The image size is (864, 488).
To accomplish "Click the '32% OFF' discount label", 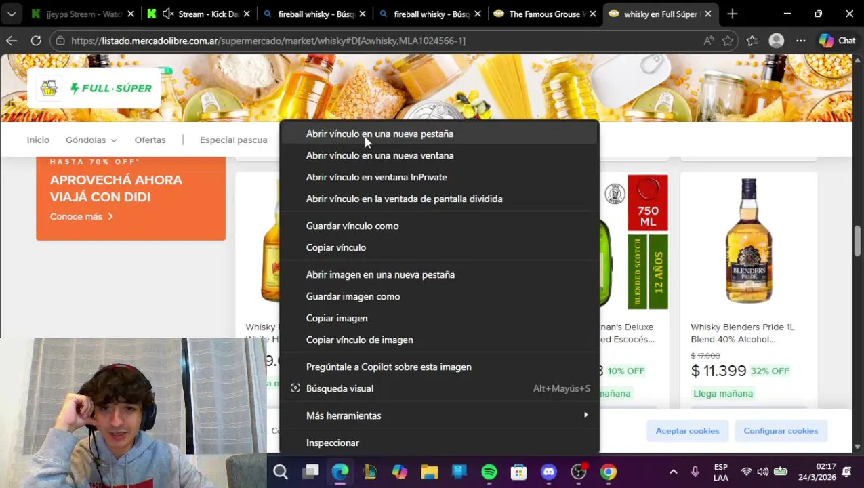I will click(x=770, y=371).
